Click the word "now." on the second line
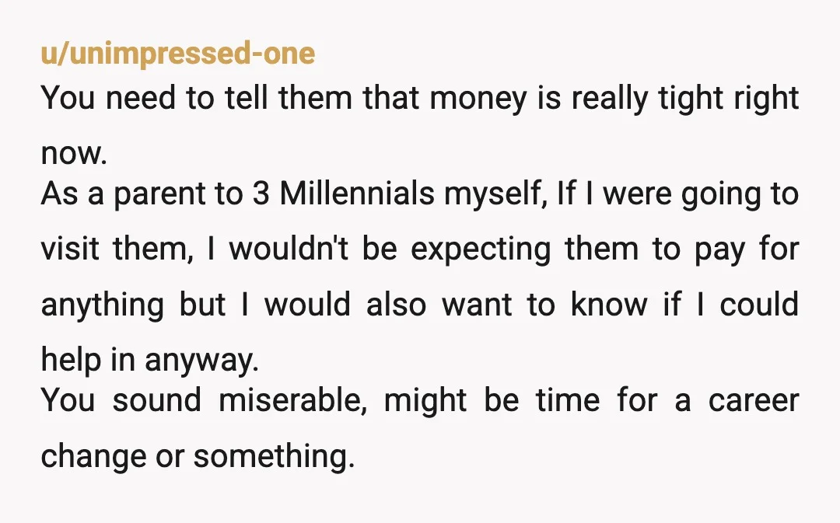The height and width of the screenshot is (523, 840). [74, 153]
